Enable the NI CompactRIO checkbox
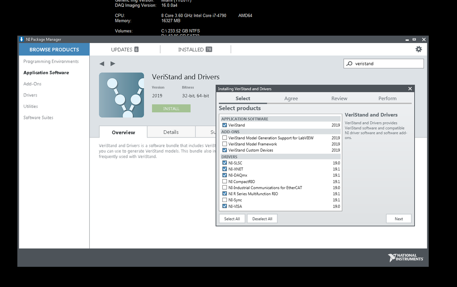Image resolution: width=457 pixels, height=287 pixels. point(225,181)
